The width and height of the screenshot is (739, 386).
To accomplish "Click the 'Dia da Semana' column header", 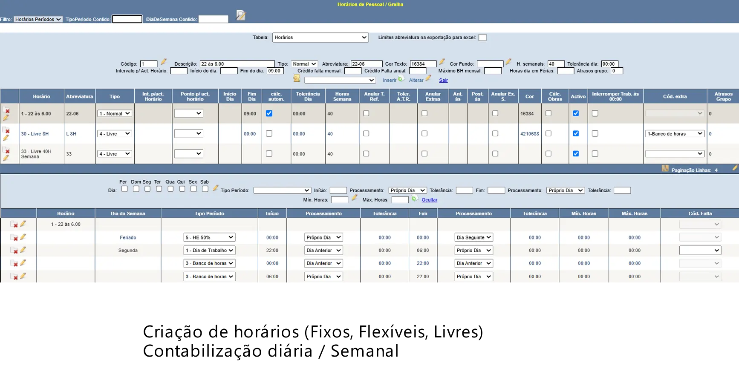I will (128, 213).
